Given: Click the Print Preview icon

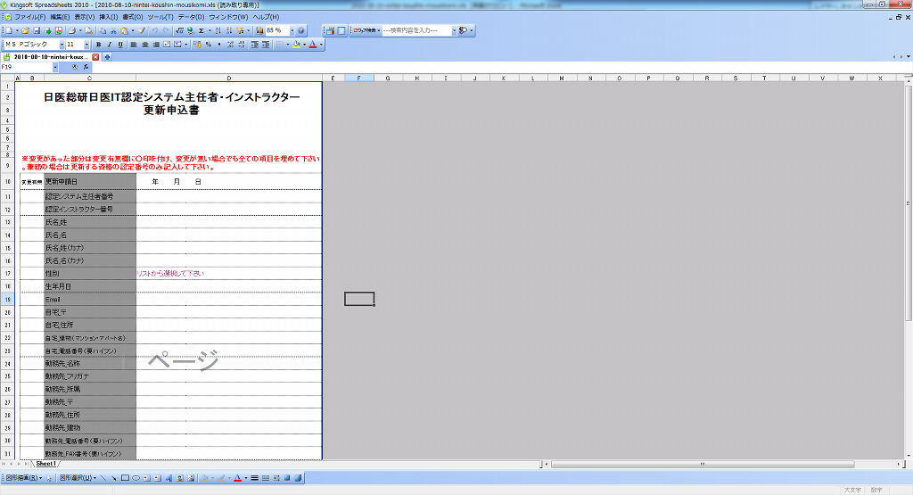Looking at the screenshot, I should tap(89, 31).
